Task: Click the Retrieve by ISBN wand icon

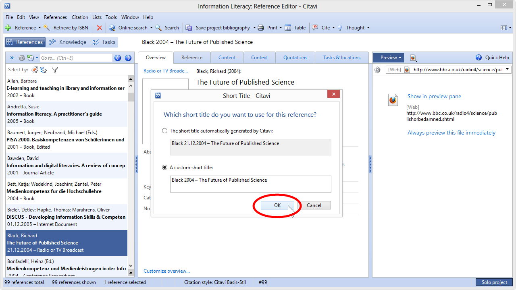Action: (47, 28)
